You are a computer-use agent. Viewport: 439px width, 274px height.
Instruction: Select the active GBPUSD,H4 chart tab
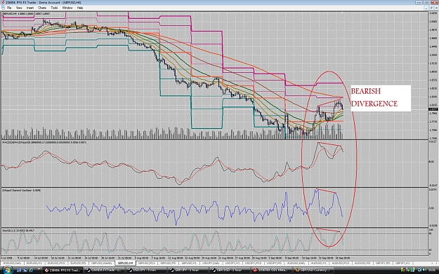[125, 263]
